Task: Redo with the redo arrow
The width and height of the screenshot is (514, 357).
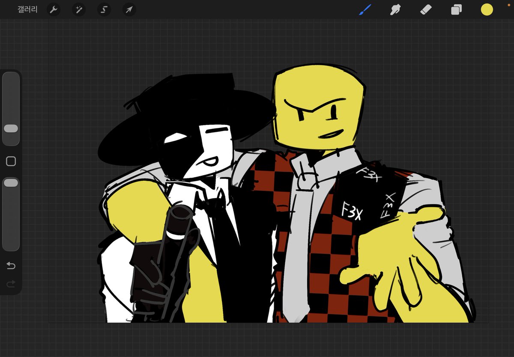Action: click(11, 283)
